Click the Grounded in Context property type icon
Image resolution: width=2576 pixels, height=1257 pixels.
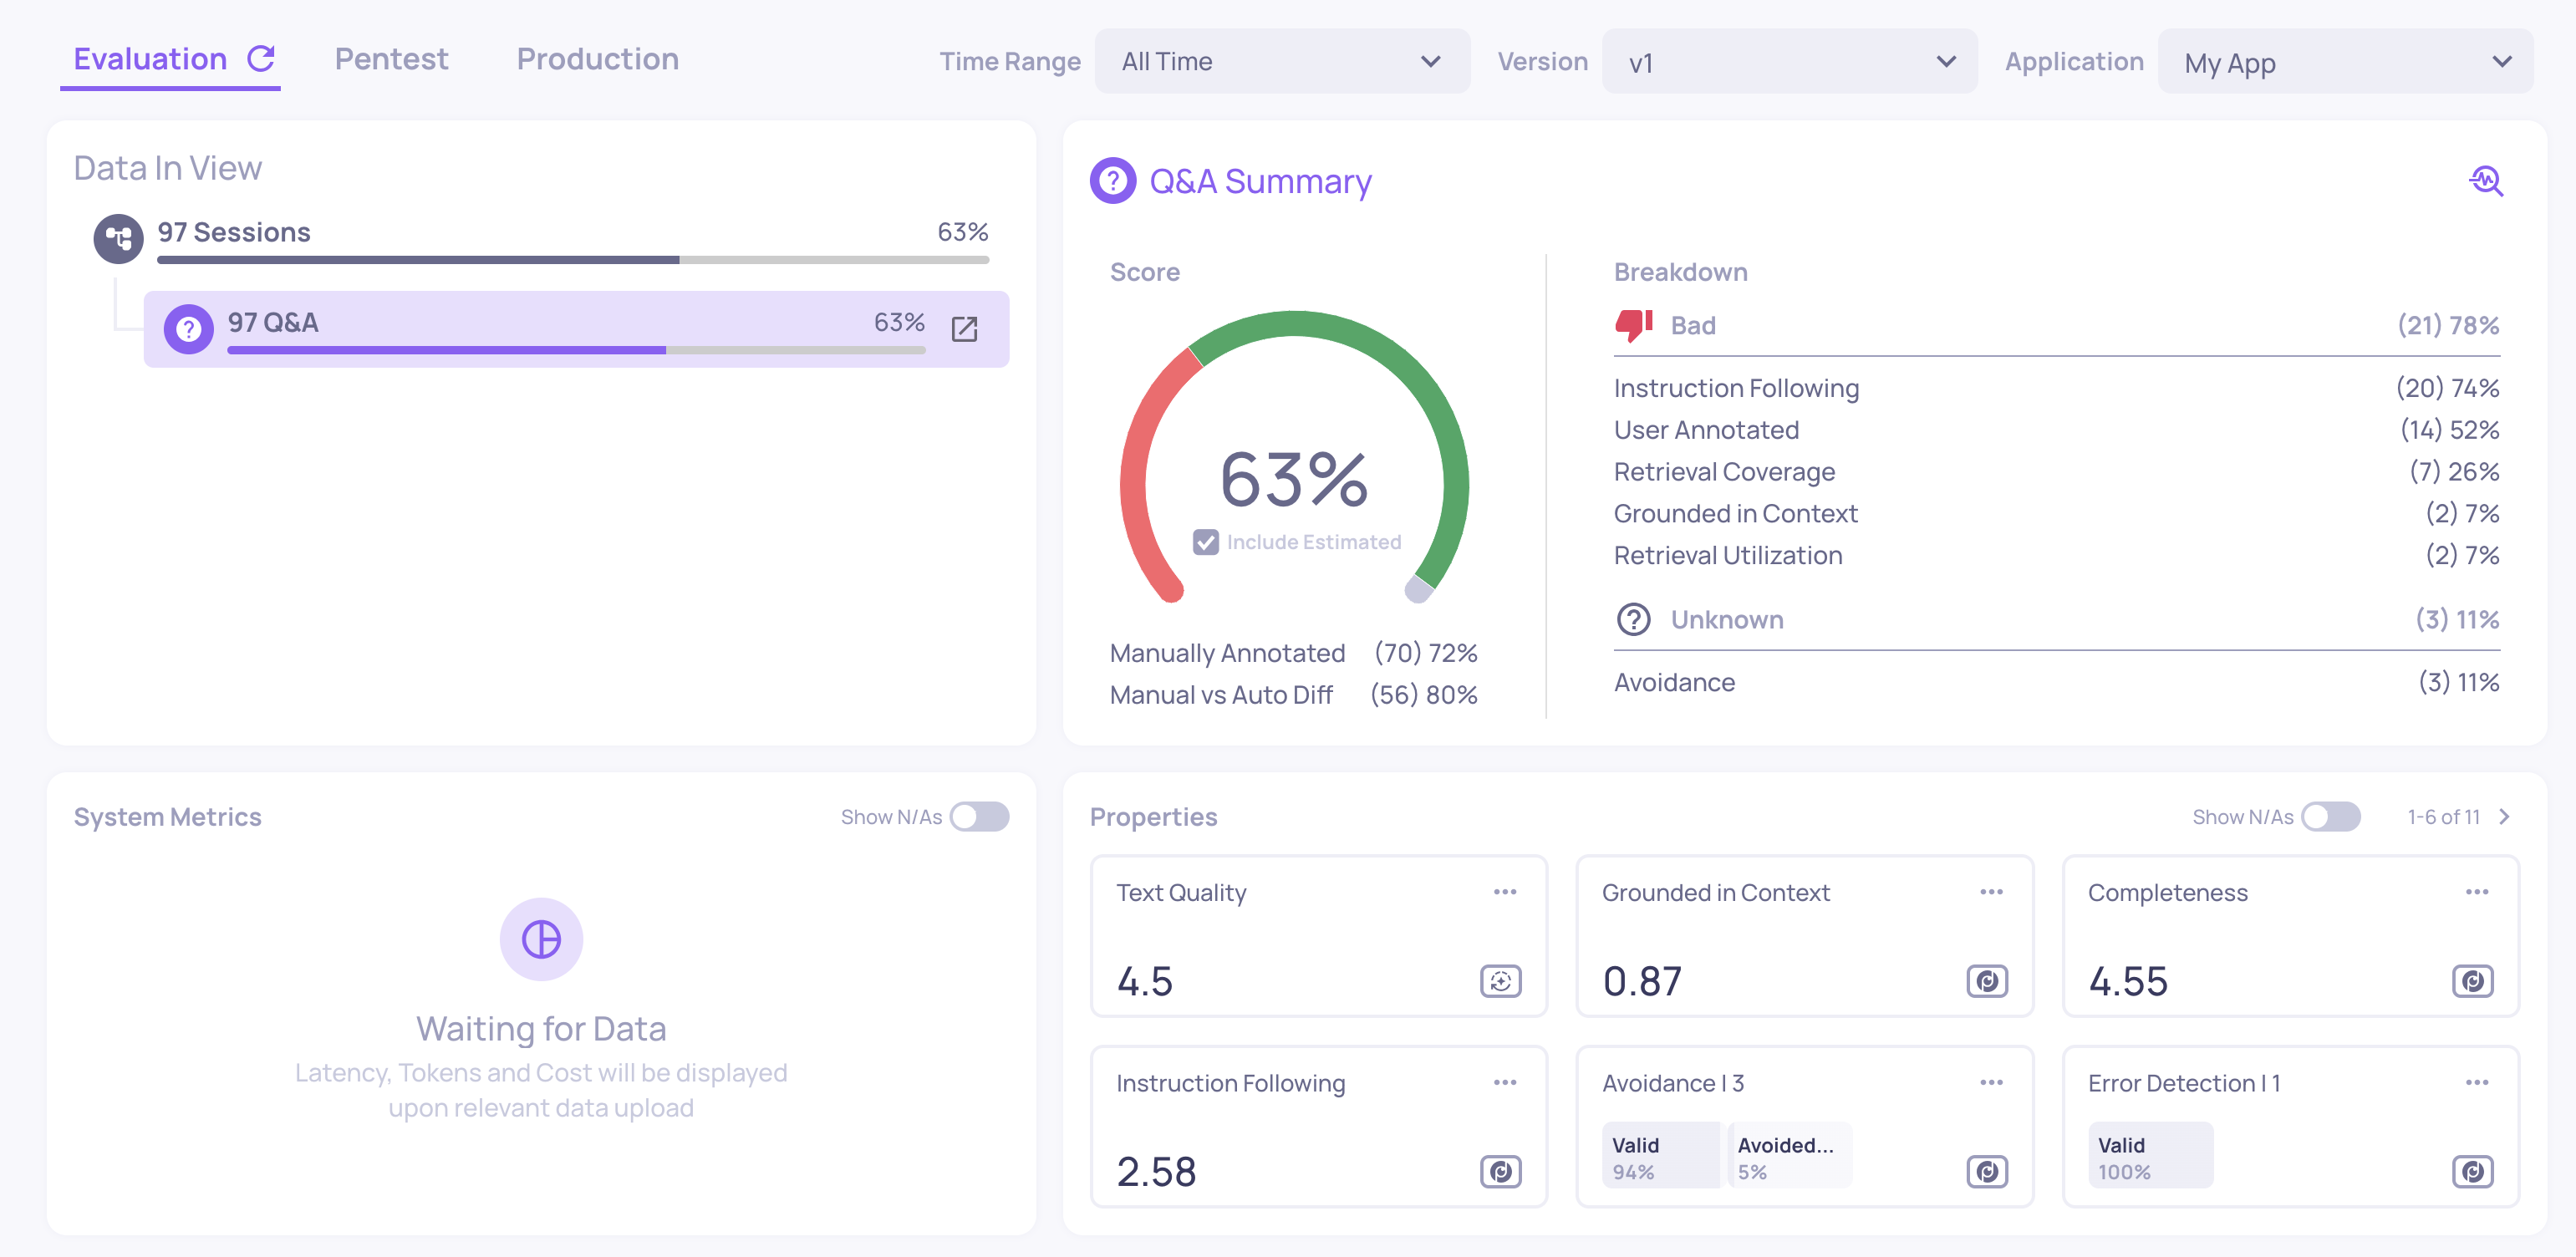coord(1986,981)
